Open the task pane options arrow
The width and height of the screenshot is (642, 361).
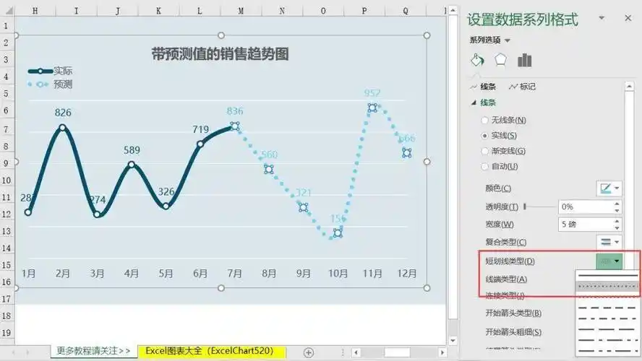602,18
